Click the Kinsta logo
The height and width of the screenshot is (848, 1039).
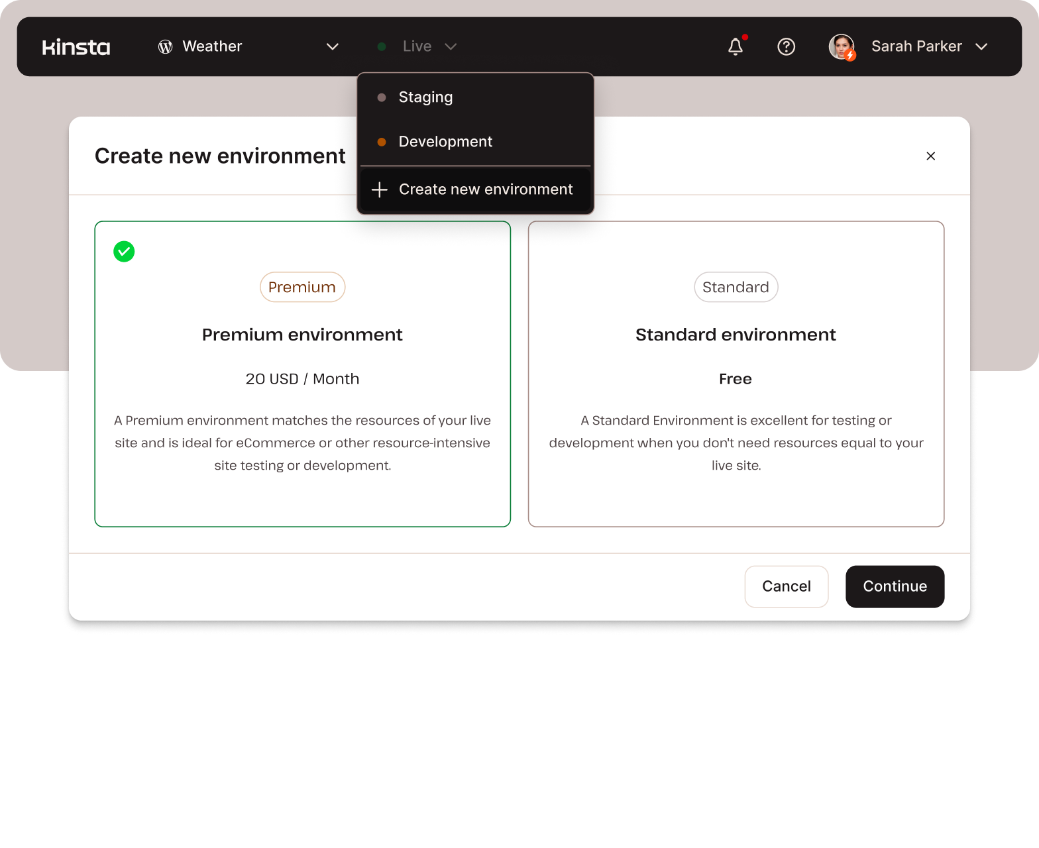76,47
